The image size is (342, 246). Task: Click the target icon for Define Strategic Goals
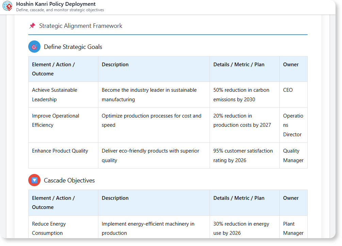(34, 47)
